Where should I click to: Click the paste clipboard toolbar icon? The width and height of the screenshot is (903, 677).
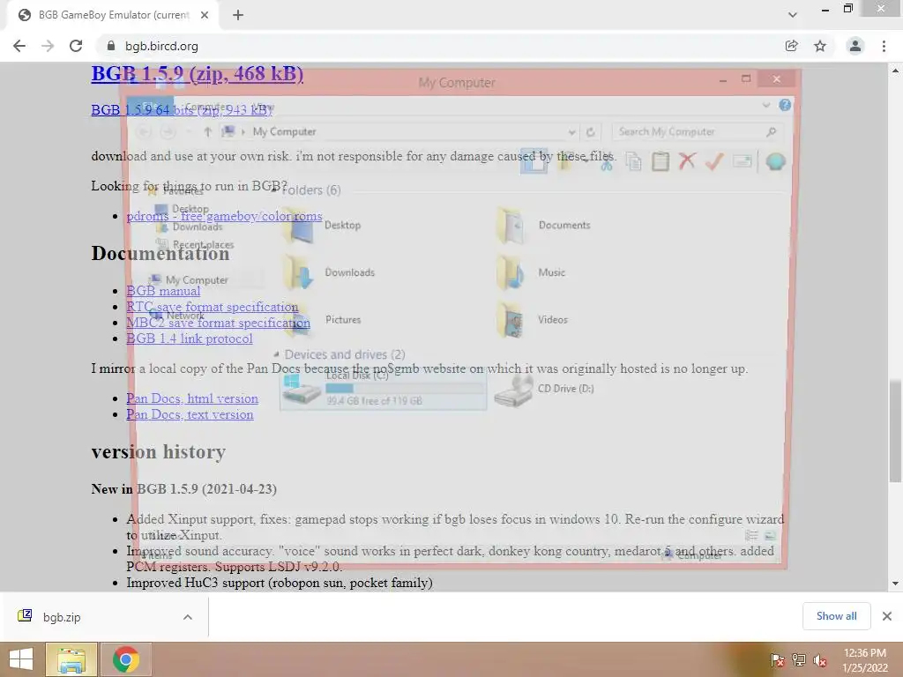[x=660, y=161]
